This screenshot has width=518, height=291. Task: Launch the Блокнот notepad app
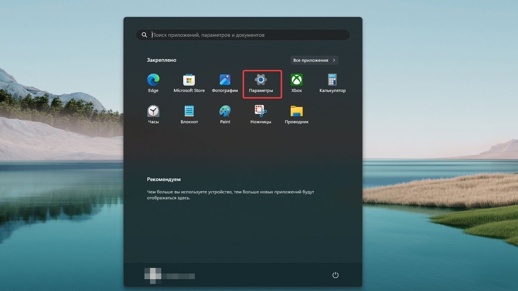coord(189,115)
